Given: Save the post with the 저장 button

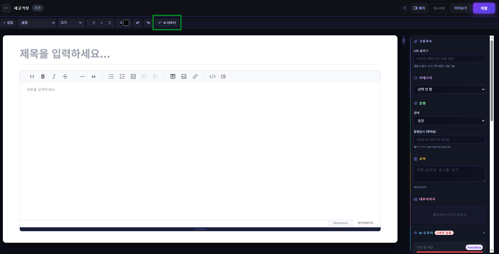Looking at the screenshot, I should tap(484, 8).
